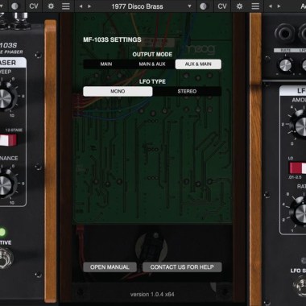Toggle the half-moon icon at top left
The image size is (306, 306).
[14, 6]
